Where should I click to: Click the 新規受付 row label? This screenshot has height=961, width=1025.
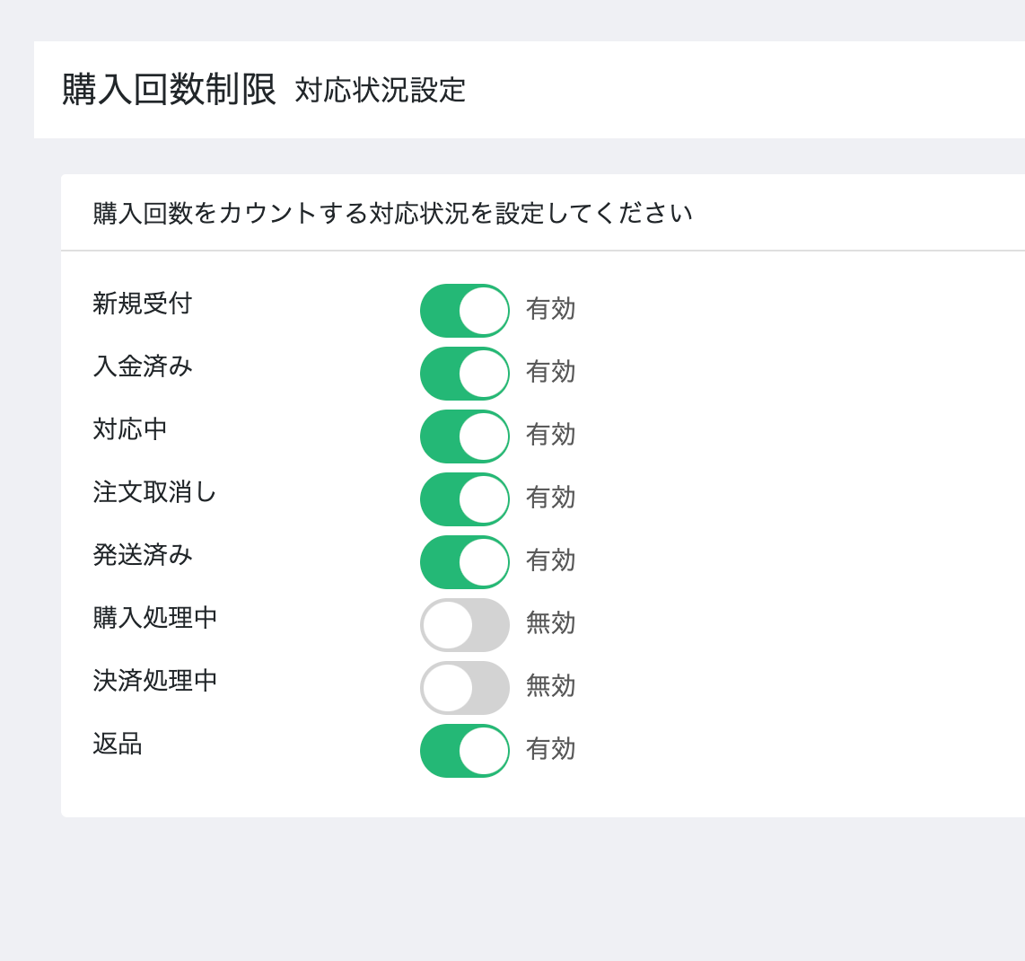tap(143, 304)
